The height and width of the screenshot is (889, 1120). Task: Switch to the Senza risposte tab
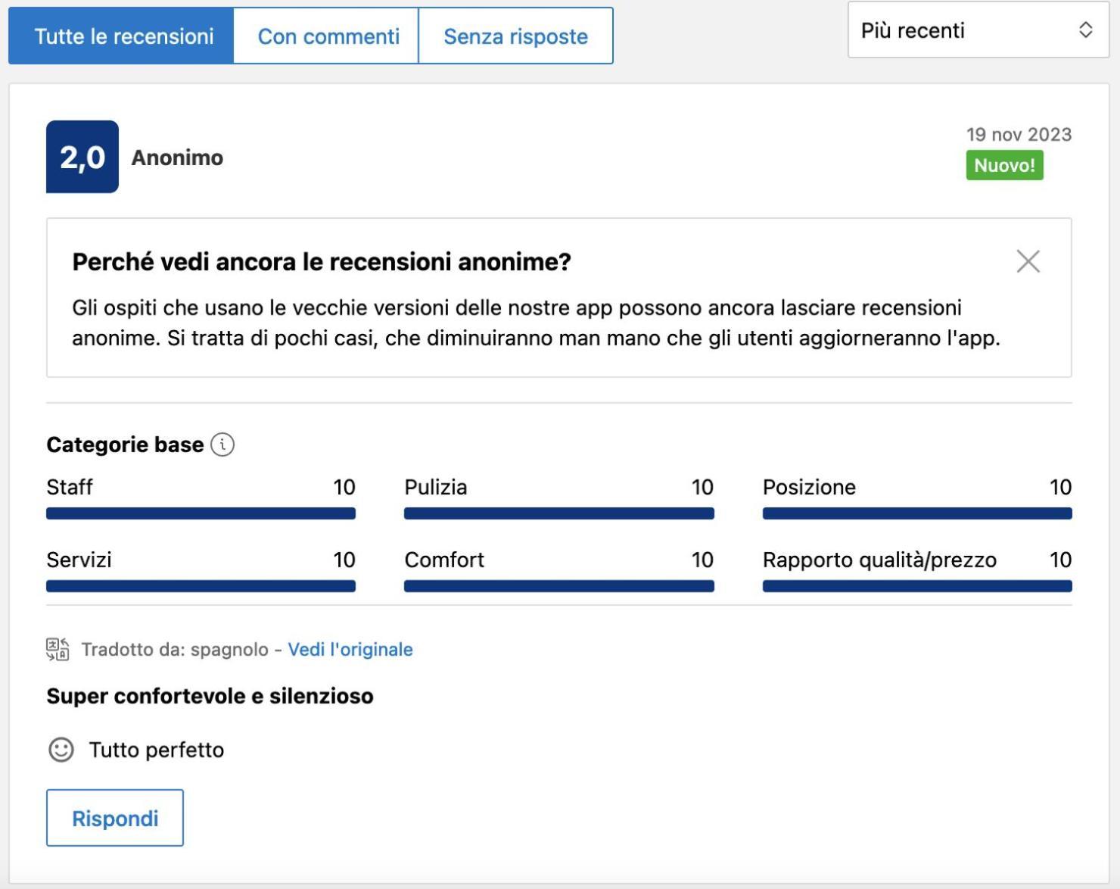click(x=515, y=36)
